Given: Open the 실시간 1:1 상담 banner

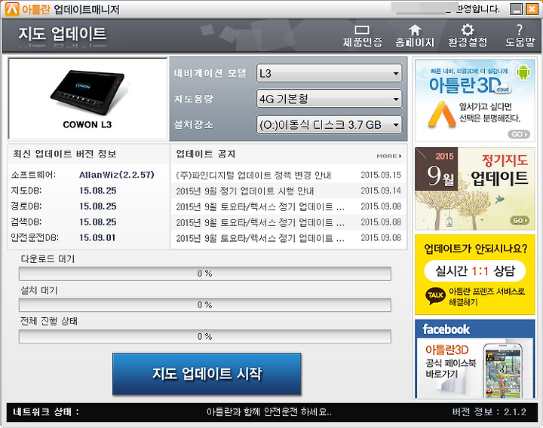Looking at the screenshot, I should tap(475, 271).
